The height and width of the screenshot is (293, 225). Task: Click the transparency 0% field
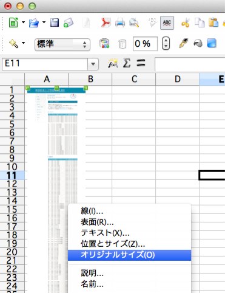coord(145,44)
